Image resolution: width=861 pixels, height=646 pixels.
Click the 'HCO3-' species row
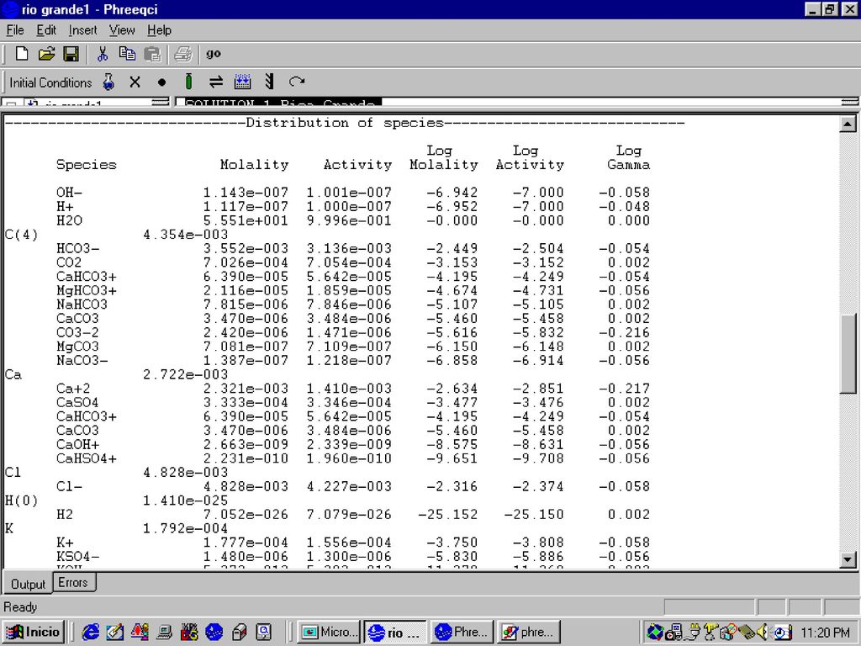pyautogui.click(x=352, y=249)
